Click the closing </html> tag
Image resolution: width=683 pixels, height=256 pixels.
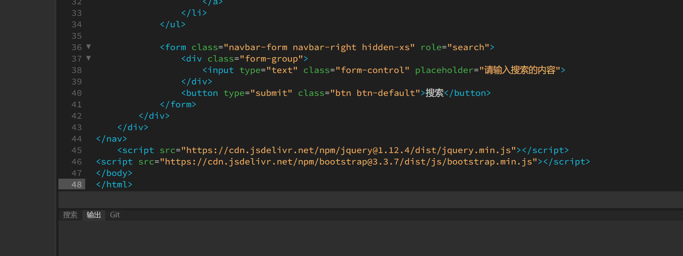coord(114,185)
